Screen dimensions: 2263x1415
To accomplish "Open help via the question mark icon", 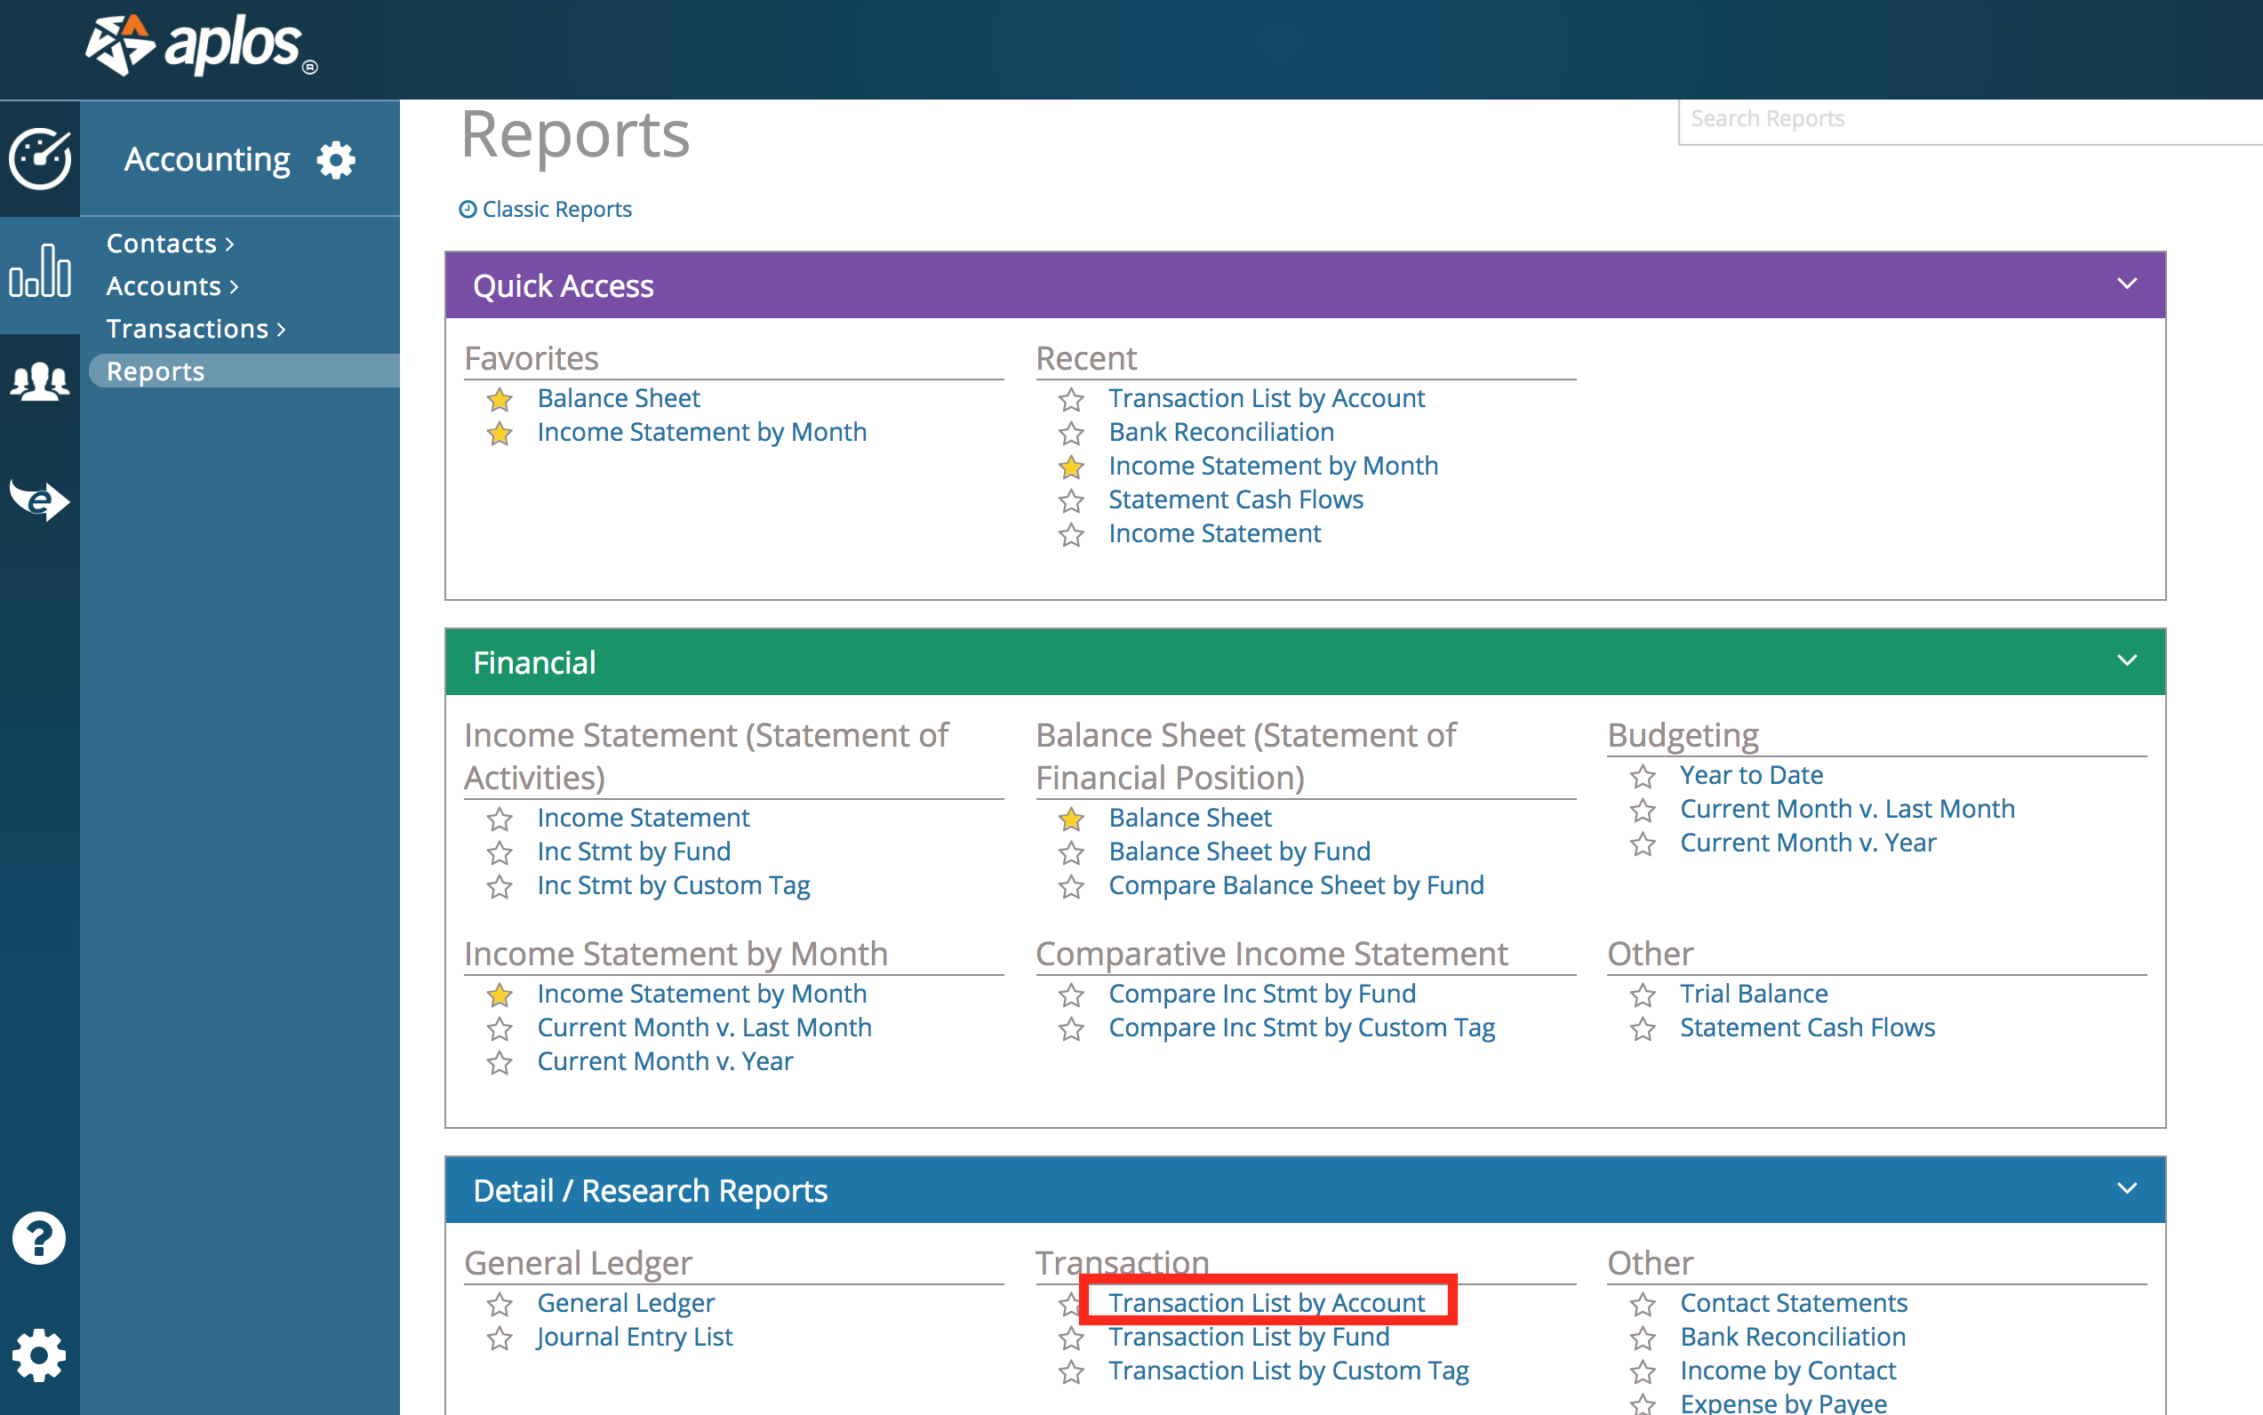I will pyautogui.click(x=39, y=1238).
